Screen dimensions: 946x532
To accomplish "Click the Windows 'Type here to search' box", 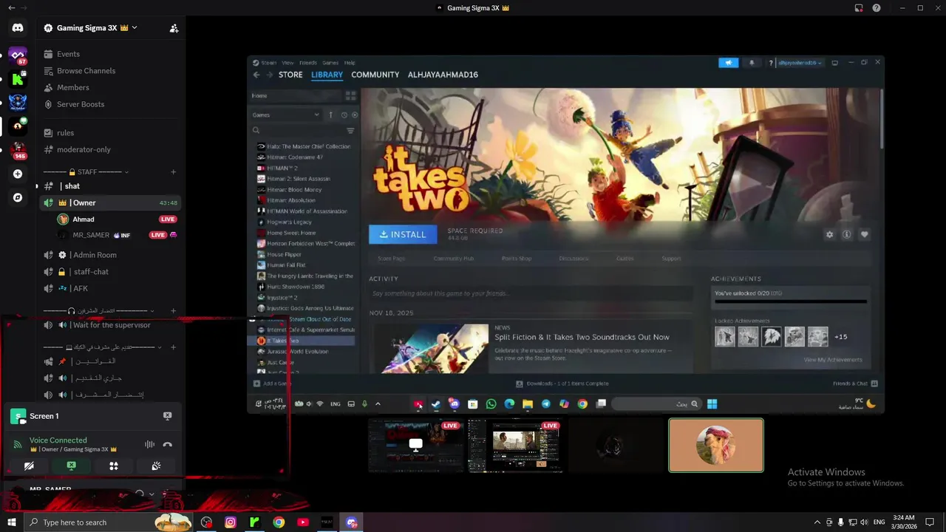I will coord(107,522).
